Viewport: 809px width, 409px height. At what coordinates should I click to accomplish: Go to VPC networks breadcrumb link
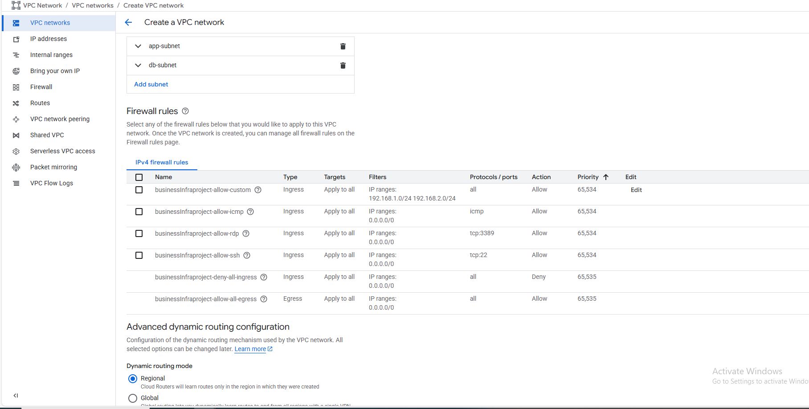coord(93,5)
